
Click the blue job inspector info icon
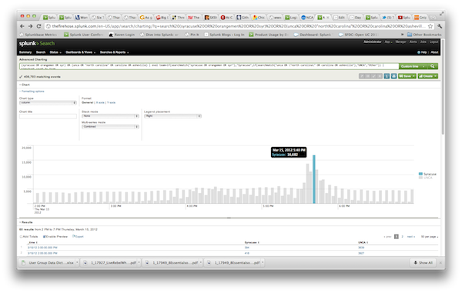point(387,76)
